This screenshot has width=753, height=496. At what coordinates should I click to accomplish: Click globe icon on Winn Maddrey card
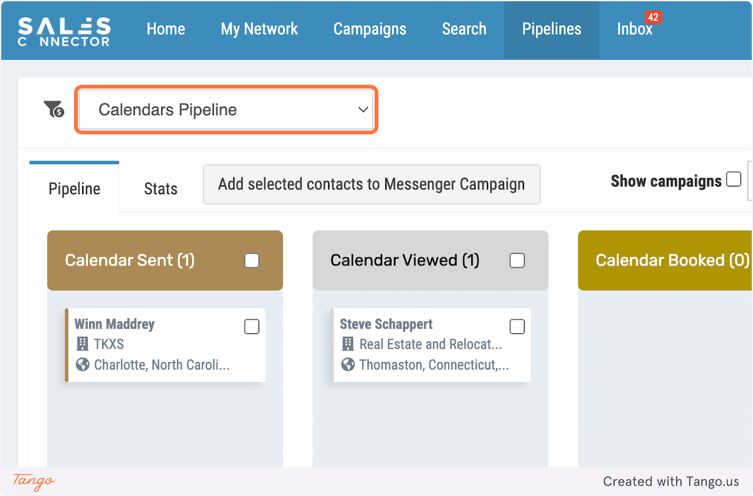click(x=82, y=365)
